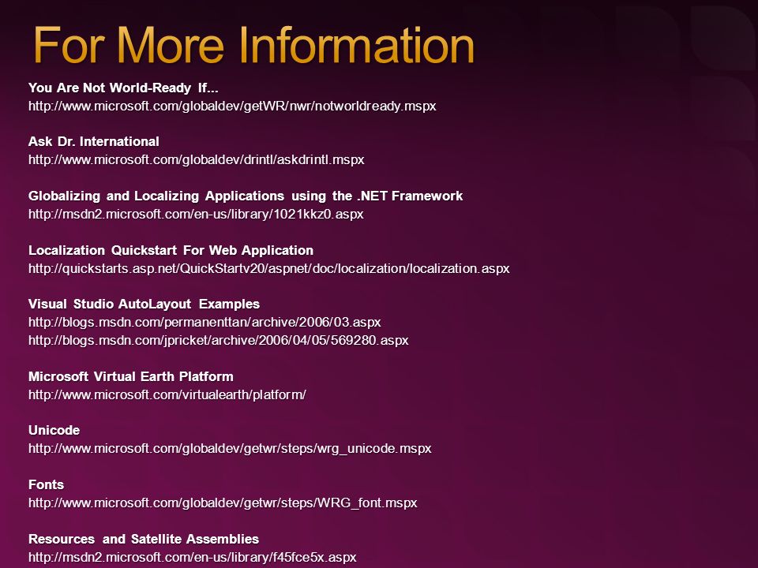Click the 'Localization Quickstart For Web Application' heading
The height and width of the screenshot is (568, 758).
click(x=171, y=250)
